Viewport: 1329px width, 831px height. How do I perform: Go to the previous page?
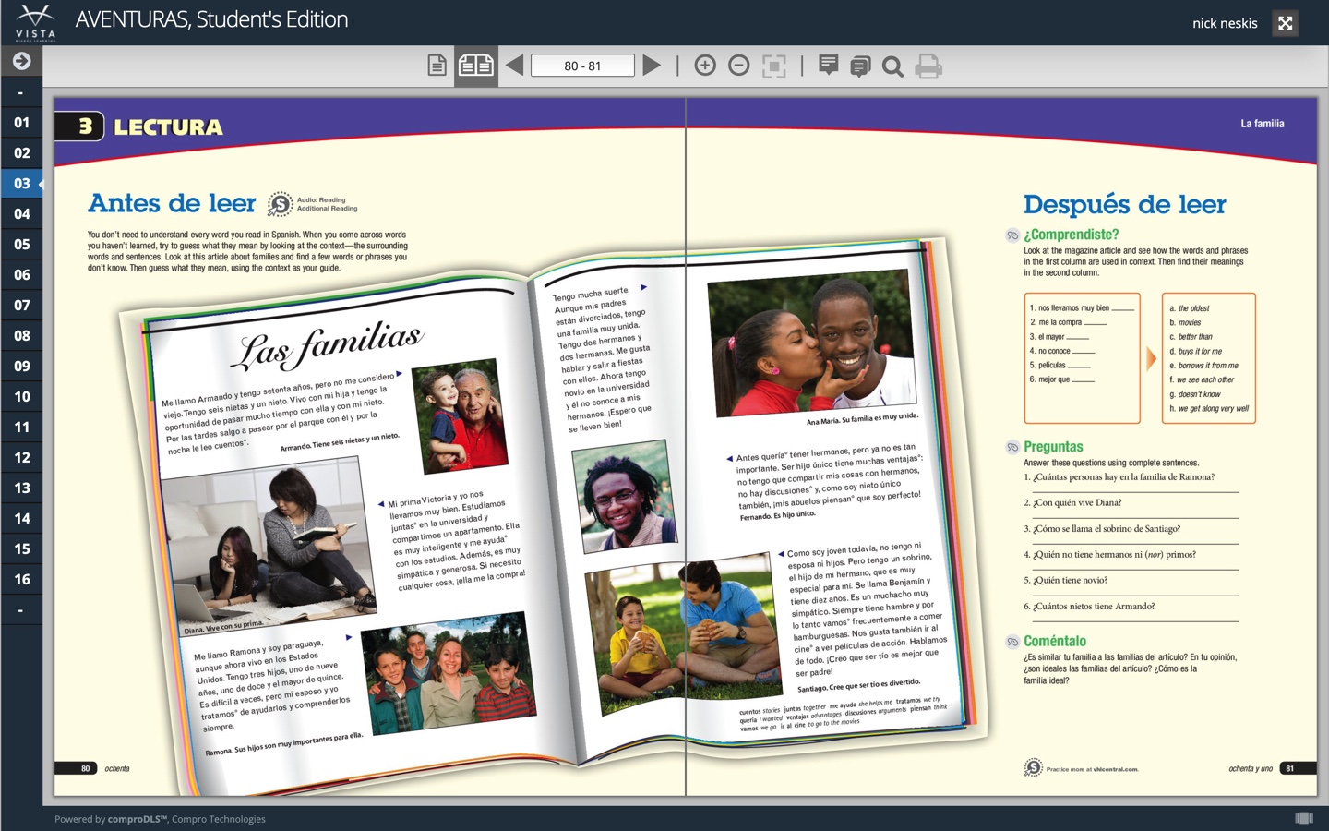click(514, 66)
